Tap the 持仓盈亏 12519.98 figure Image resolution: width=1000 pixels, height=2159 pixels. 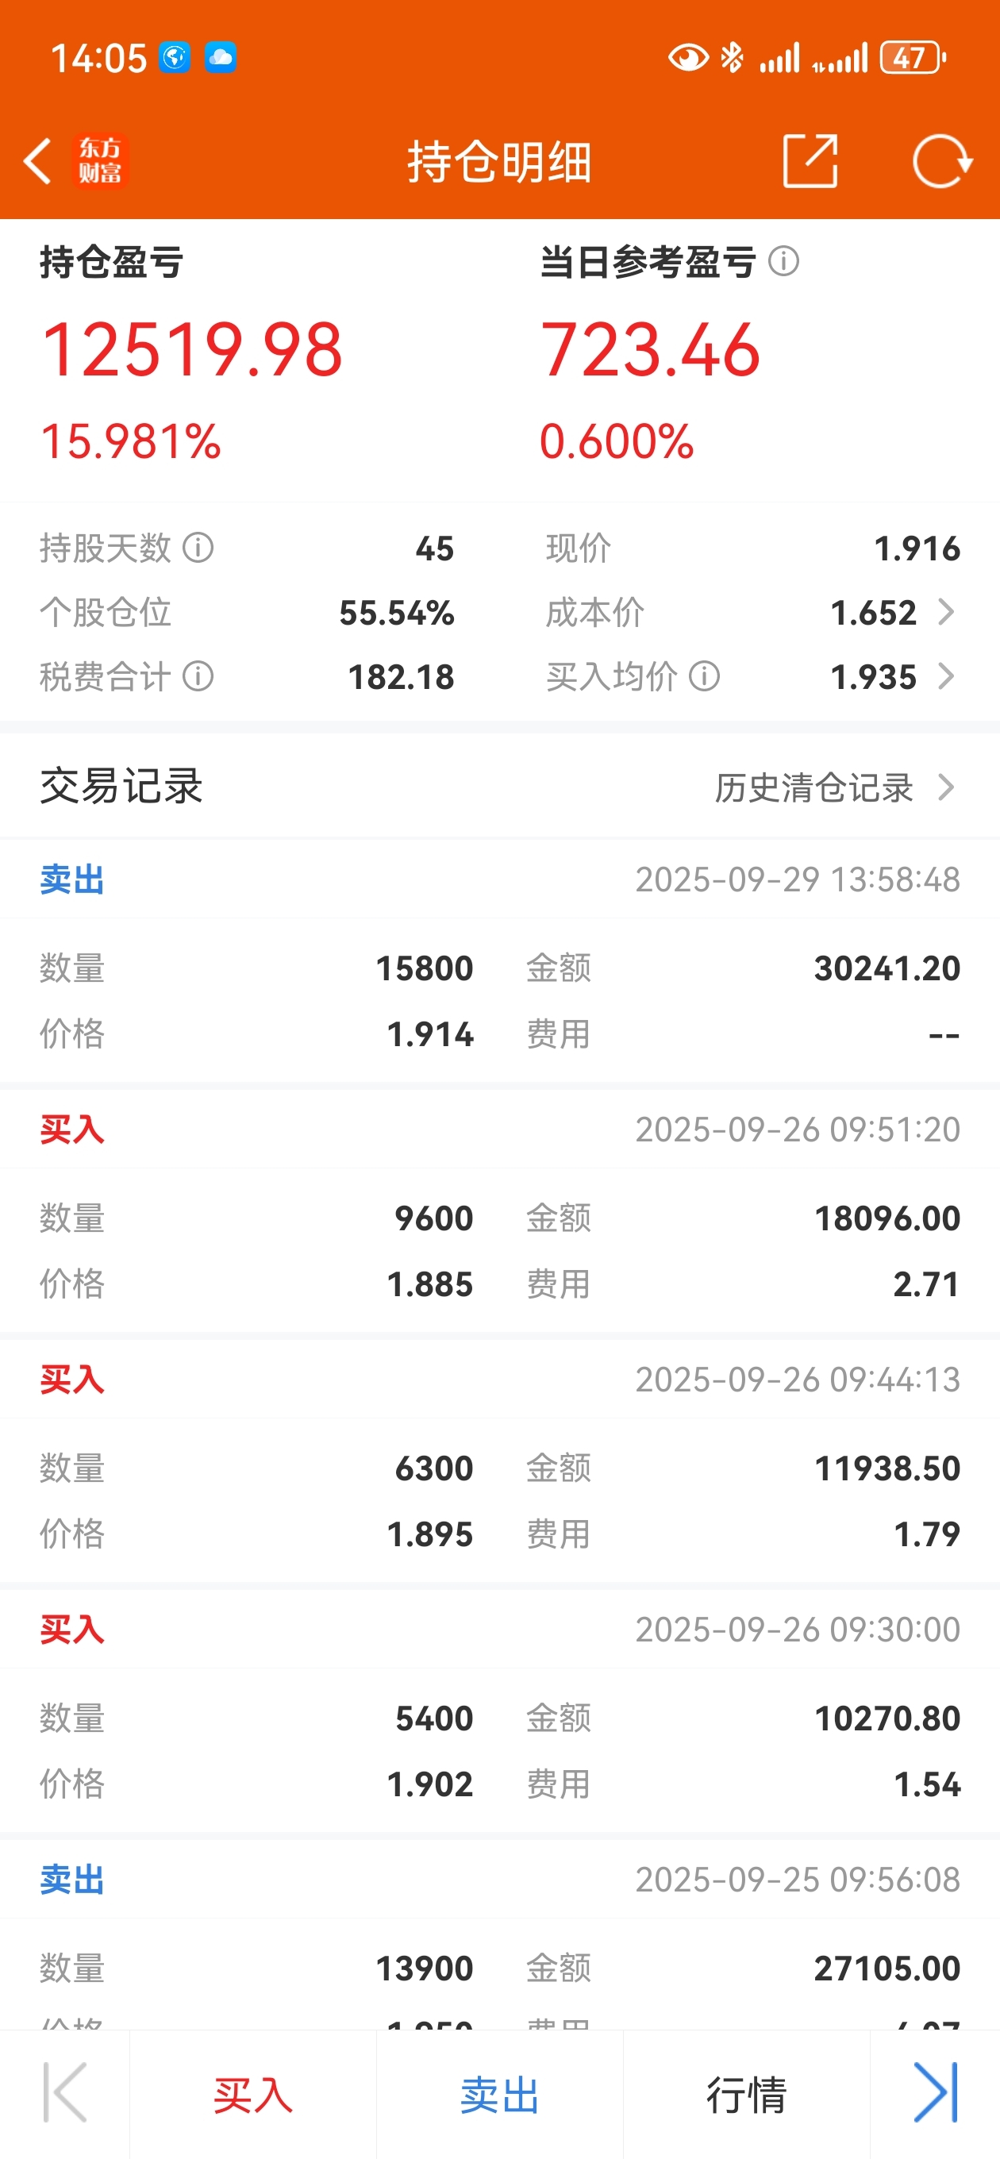(x=192, y=349)
